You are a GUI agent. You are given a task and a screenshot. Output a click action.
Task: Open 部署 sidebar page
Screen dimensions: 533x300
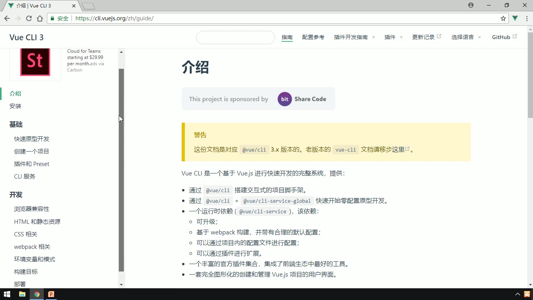(20, 284)
